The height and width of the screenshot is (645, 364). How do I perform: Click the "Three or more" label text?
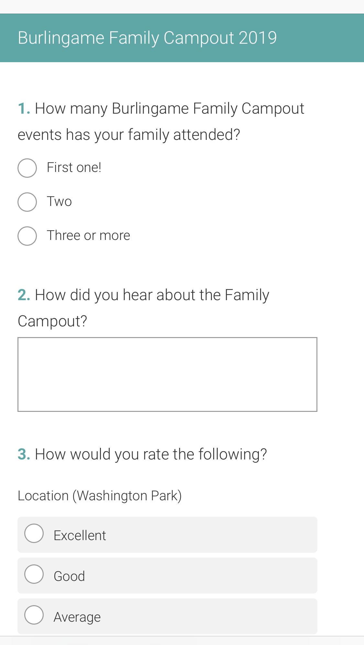(88, 236)
